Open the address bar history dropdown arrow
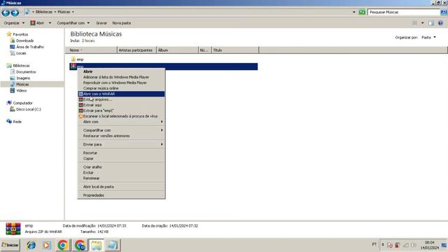The width and height of the screenshot is (448, 252). [354, 12]
